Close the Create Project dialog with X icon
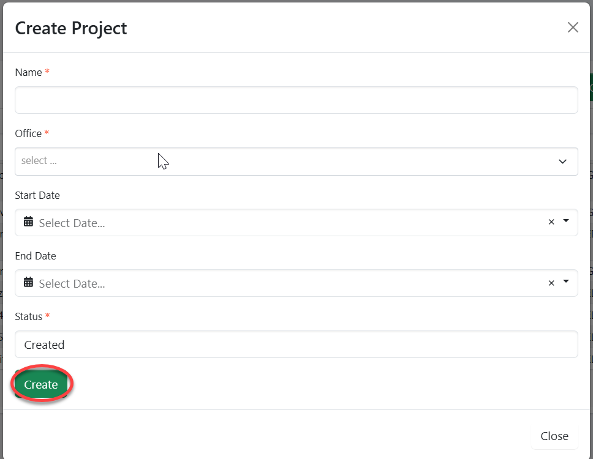The height and width of the screenshot is (459, 593). click(573, 28)
